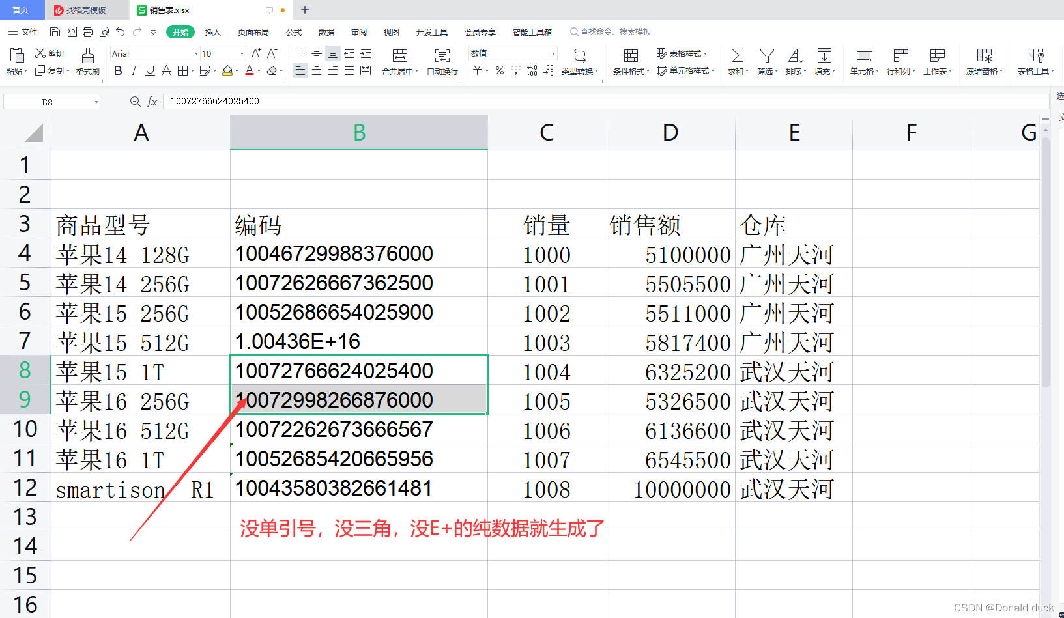Click the Freeze Panes (冻结窗格) icon
The width and height of the screenshot is (1064, 618).
pos(985,55)
